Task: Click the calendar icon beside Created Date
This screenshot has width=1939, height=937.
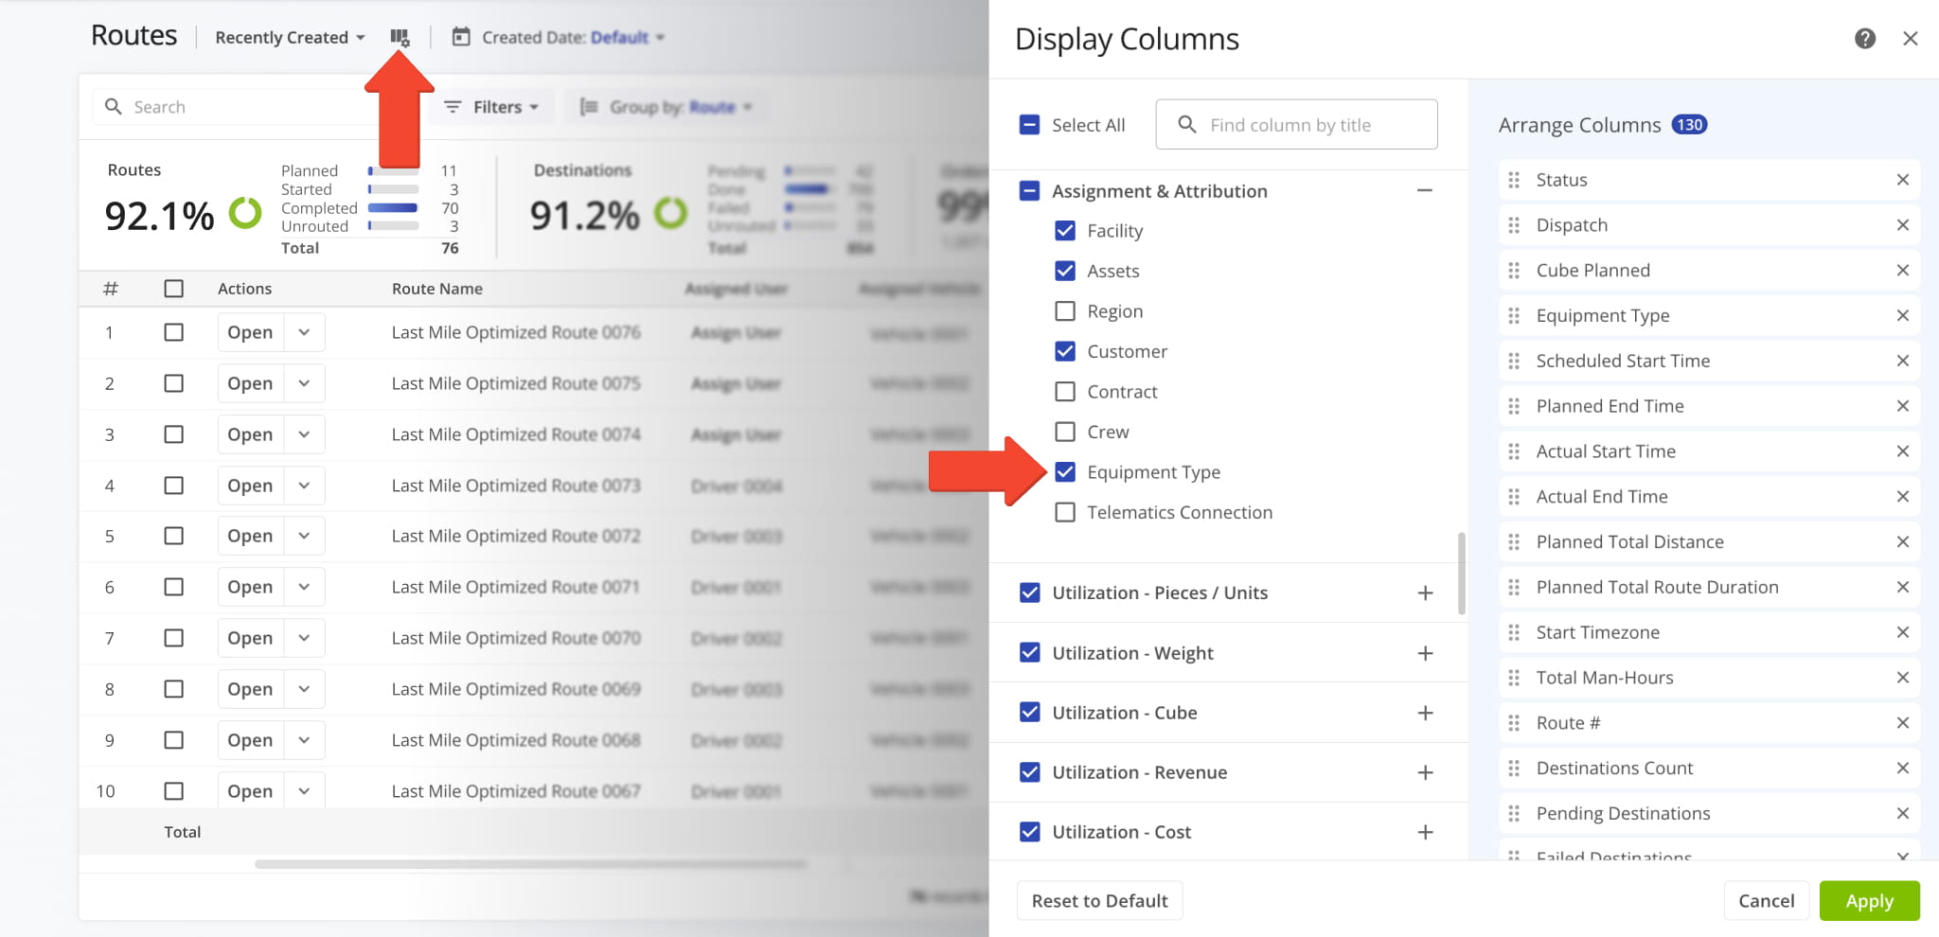Action: (461, 37)
